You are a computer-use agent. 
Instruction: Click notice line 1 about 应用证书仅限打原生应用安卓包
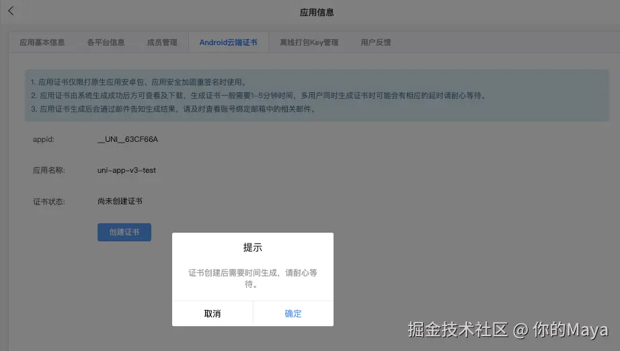tap(140, 82)
